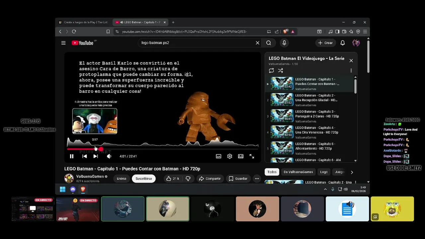Viewport: 425px width, 239px height.
Task: Toggle subtitles in the video player
Action: click(x=218, y=156)
